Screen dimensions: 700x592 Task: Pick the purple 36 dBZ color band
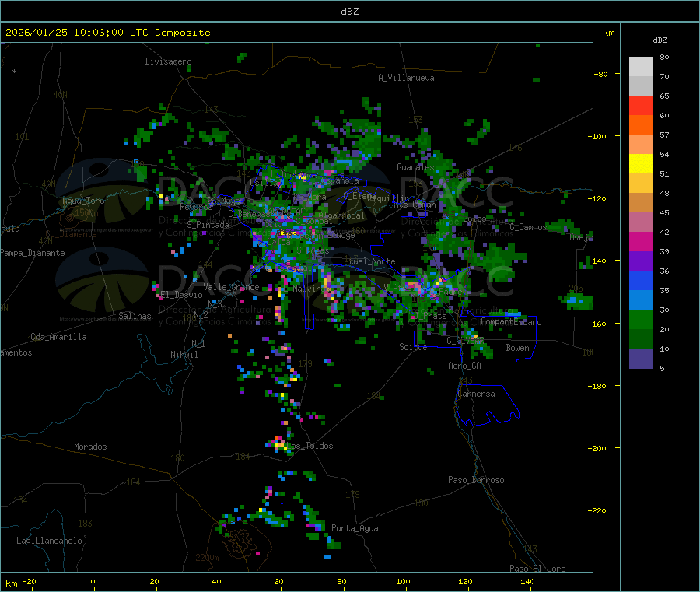pyautogui.click(x=641, y=261)
